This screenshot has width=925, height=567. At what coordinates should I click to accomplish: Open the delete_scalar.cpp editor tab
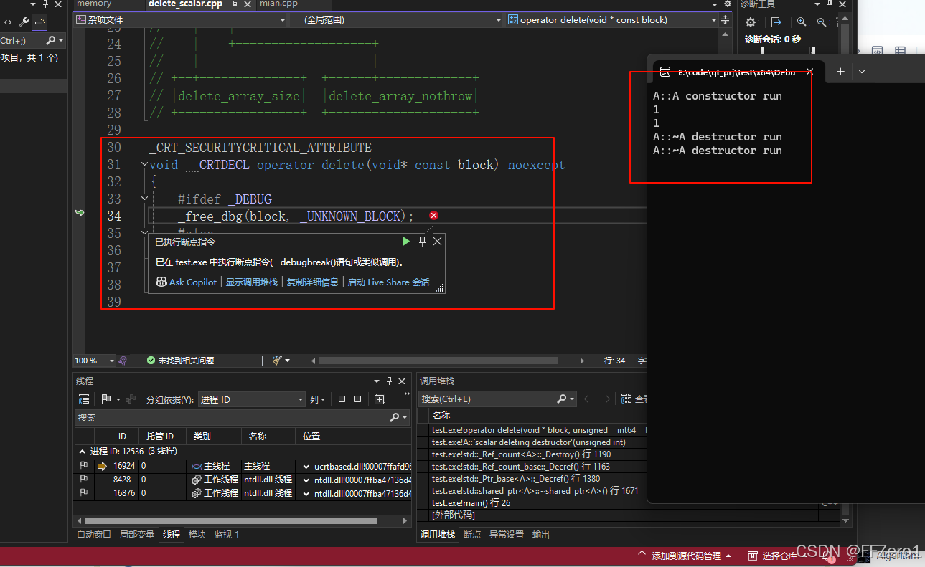[x=186, y=4]
